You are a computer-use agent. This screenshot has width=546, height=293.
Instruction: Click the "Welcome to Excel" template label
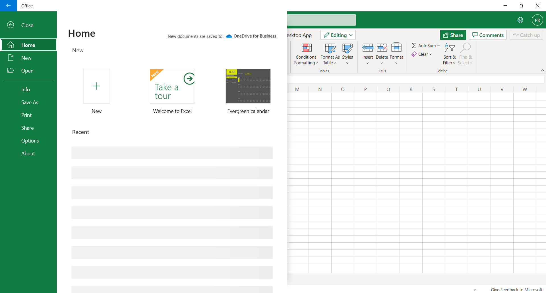tap(172, 111)
